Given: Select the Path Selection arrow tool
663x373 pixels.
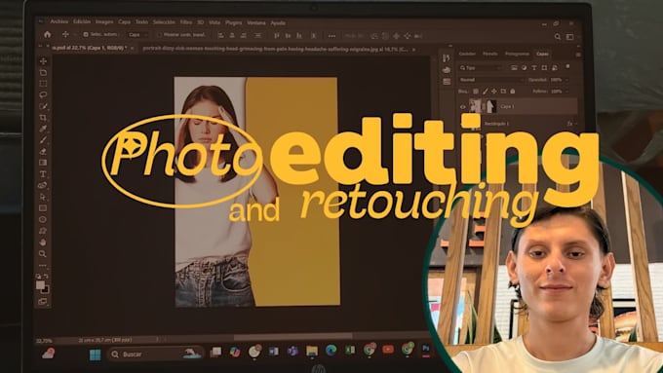Looking at the screenshot, I should click(x=43, y=197).
